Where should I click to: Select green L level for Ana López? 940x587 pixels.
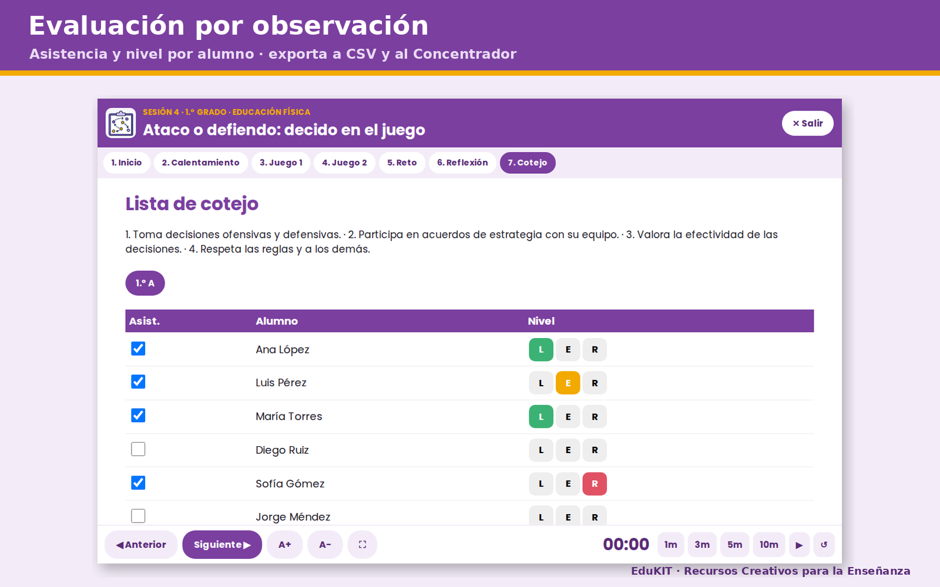click(x=541, y=349)
